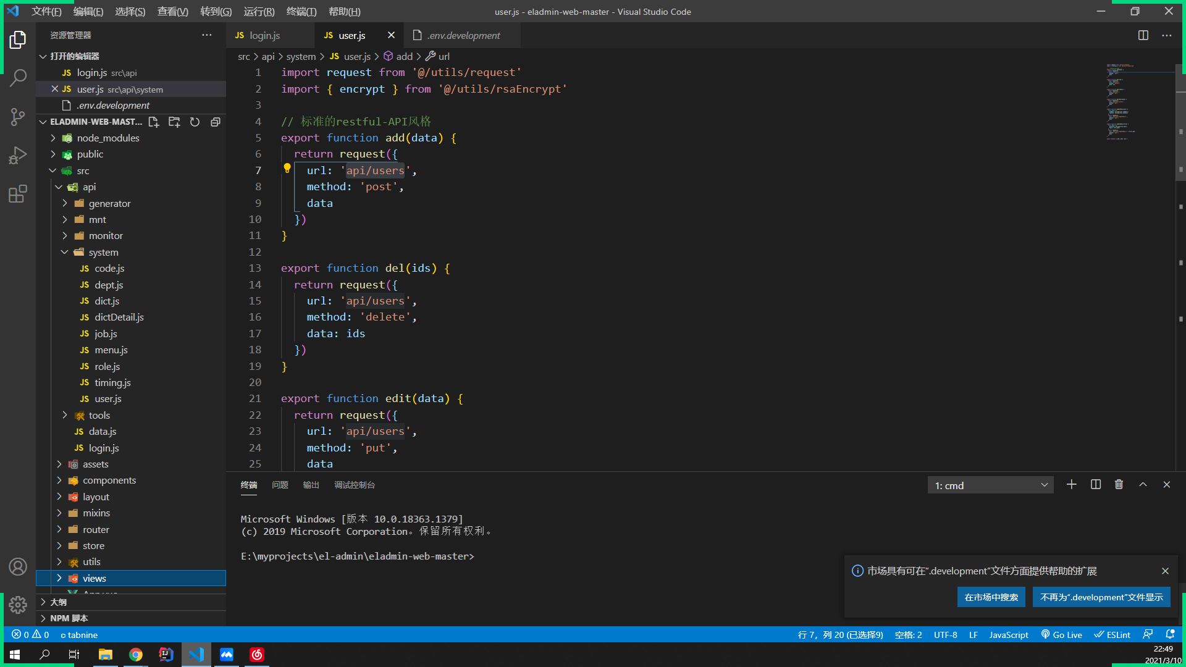Click UTF-8 encoding in status bar
Viewport: 1186px width, 667px height.
coord(945,634)
